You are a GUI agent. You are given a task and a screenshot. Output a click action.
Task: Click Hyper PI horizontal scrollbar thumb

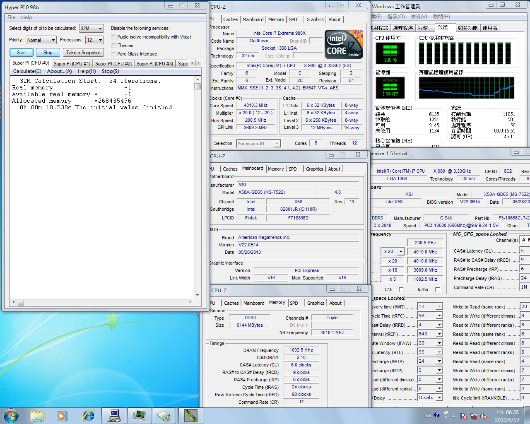click(20, 302)
